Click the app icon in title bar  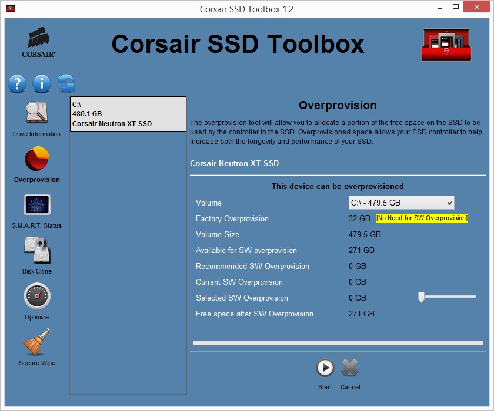[x=11, y=8]
